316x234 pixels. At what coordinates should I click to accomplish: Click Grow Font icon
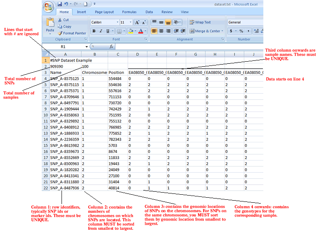click(x=137, y=22)
